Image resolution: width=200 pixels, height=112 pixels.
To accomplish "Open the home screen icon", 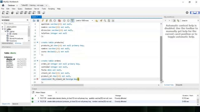I will [3, 5].
